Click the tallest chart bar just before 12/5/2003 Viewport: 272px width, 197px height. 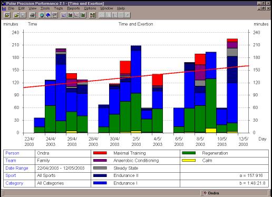232,86
